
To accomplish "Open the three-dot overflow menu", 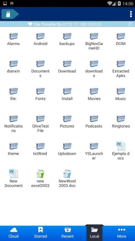I will click(131, 14).
